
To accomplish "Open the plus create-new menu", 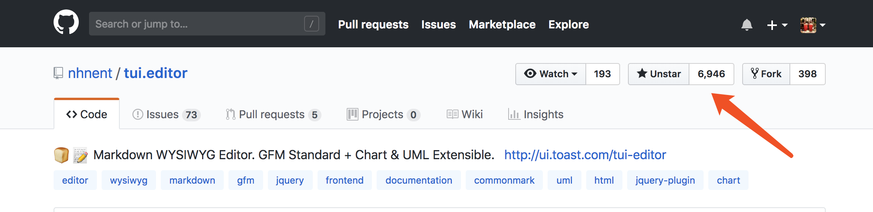I will [776, 25].
